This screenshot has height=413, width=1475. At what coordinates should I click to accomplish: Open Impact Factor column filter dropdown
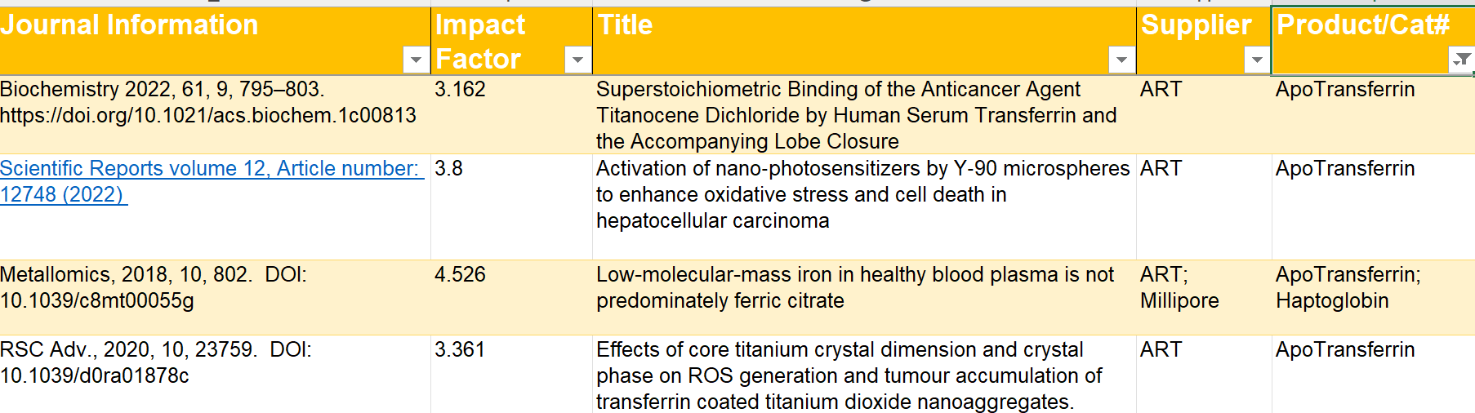577,60
